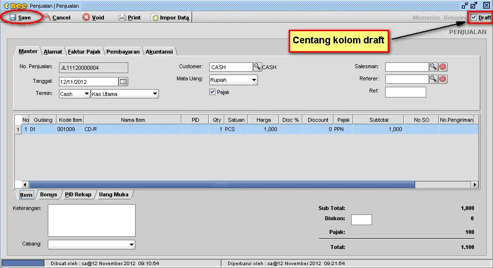The image size is (493, 268).
Task: Uncheck the Pajak checkbox
Action: pos(212,92)
